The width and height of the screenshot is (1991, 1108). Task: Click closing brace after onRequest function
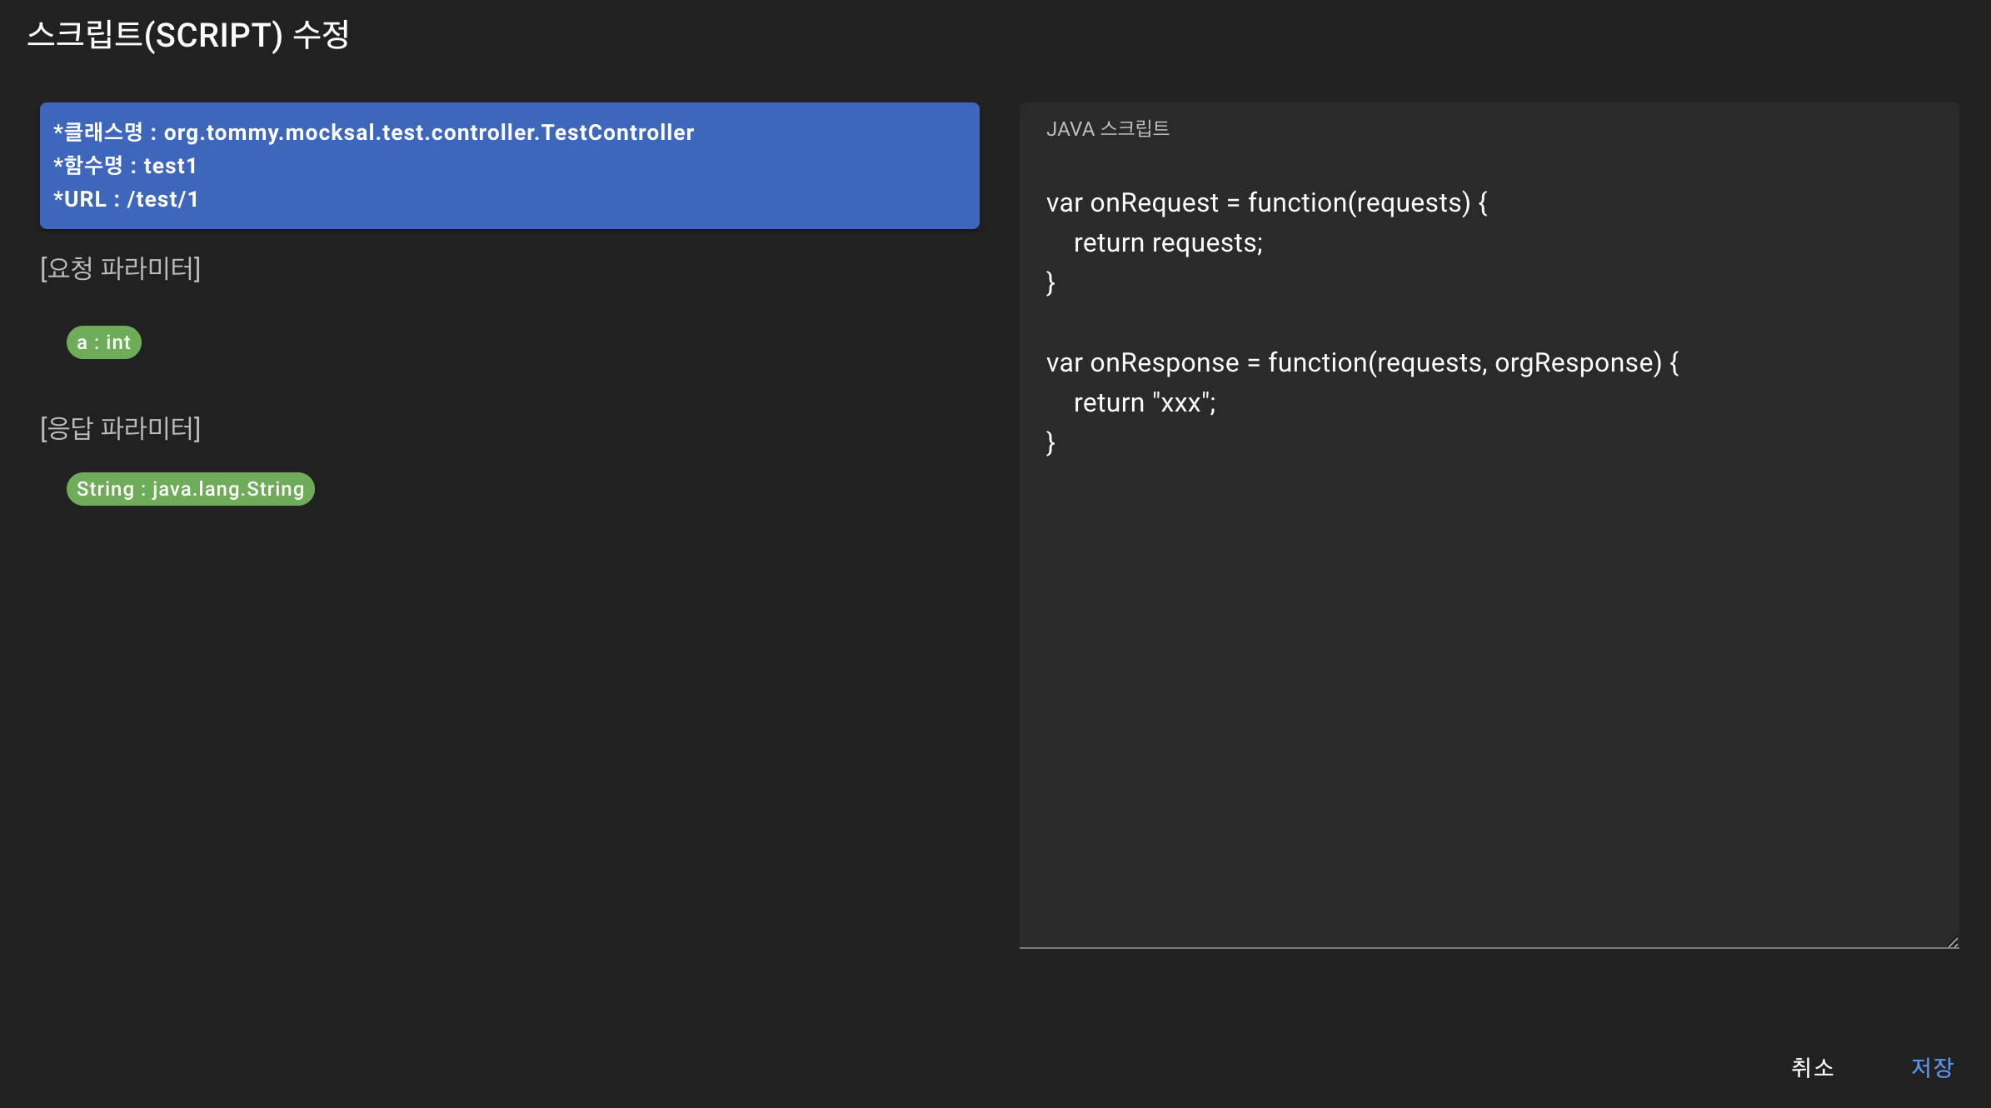[1051, 282]
